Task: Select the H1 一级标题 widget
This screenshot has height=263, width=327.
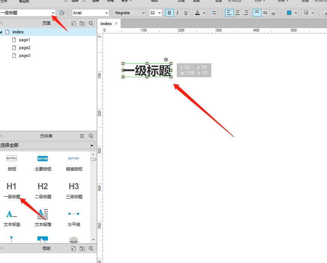Action: point(12,191)
